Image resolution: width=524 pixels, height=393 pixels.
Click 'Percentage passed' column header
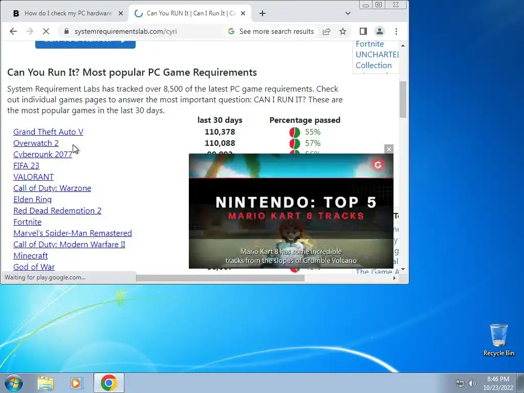point(305,120)
